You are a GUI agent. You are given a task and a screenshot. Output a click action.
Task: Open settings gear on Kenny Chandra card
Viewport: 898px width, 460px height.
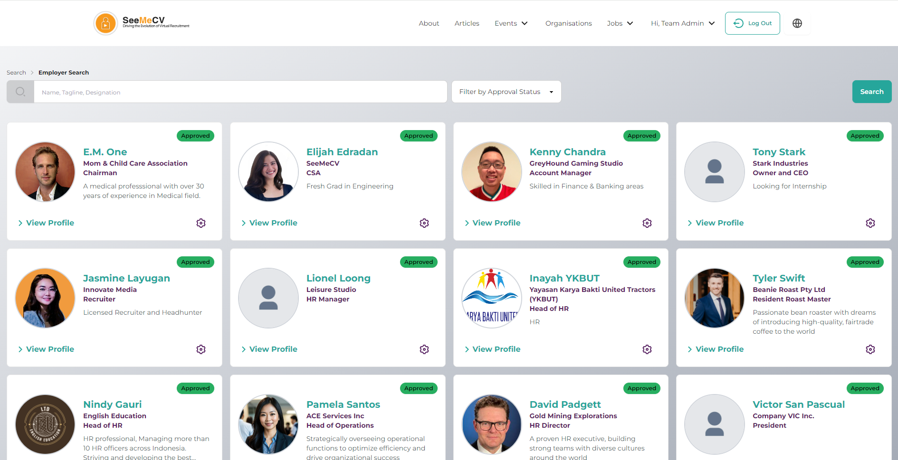click(x=647, y=223)
